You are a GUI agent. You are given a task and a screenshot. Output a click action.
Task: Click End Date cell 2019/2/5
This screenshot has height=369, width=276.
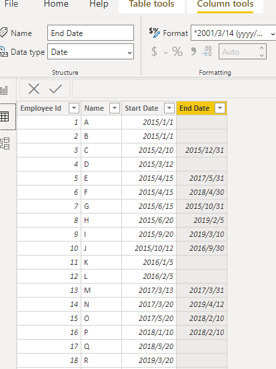point(202,220)
